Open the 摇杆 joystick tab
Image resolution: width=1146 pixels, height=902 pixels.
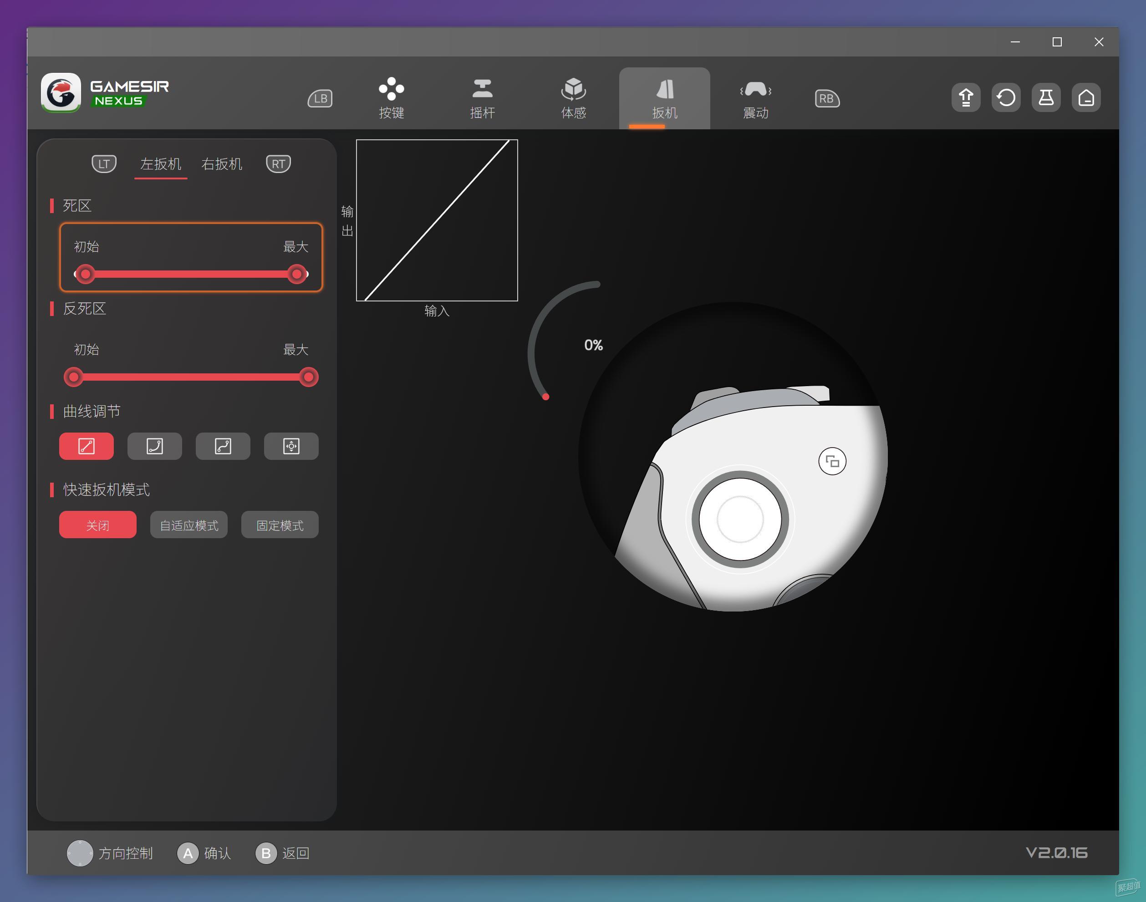(x=482, y=98)
